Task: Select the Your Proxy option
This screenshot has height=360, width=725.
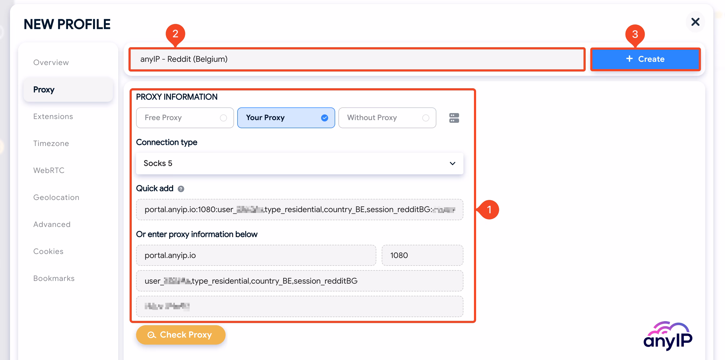Action: [x=286, y=118]
